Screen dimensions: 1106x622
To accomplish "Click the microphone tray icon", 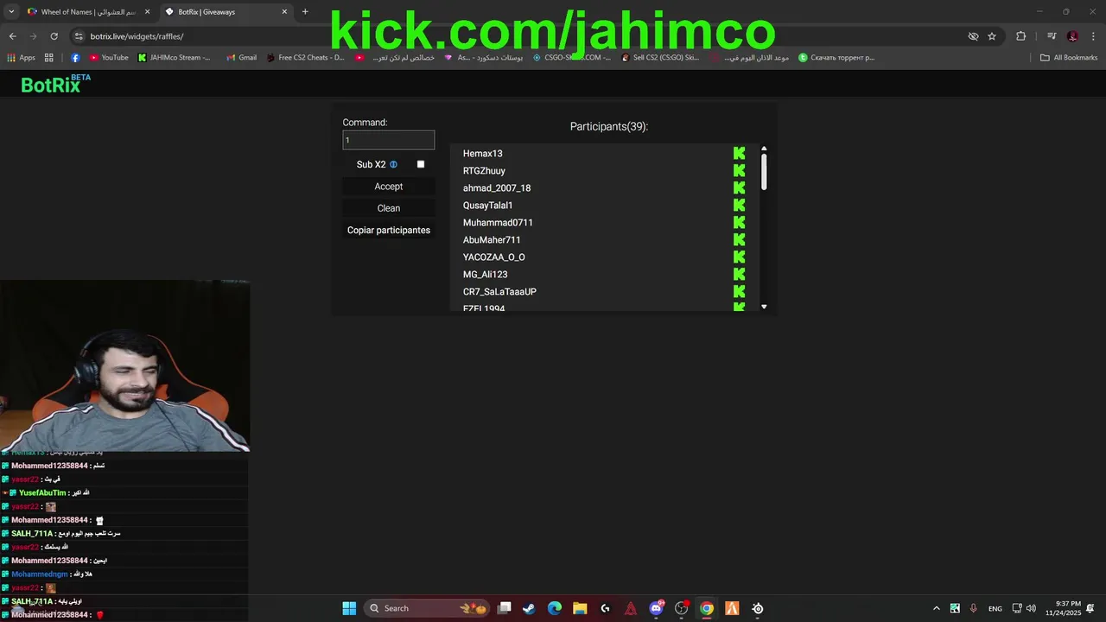I will (x=974, y=608).
